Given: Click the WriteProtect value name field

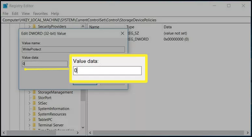Looking at the screenshot, I should (x=73, y=49).
